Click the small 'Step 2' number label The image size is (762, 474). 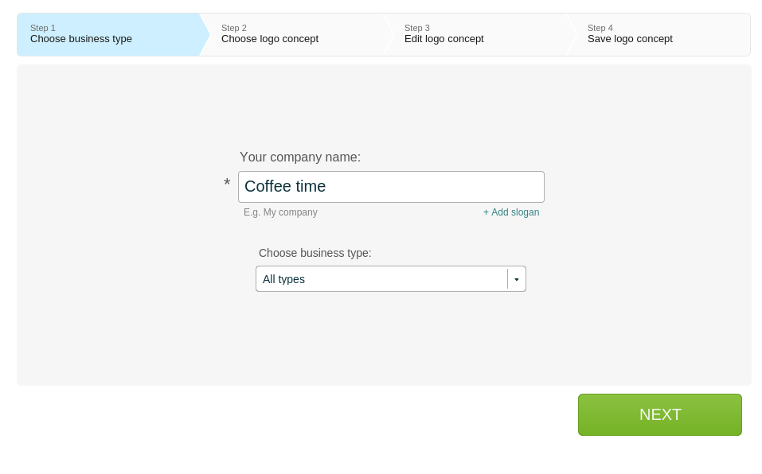tap(234, 28)
